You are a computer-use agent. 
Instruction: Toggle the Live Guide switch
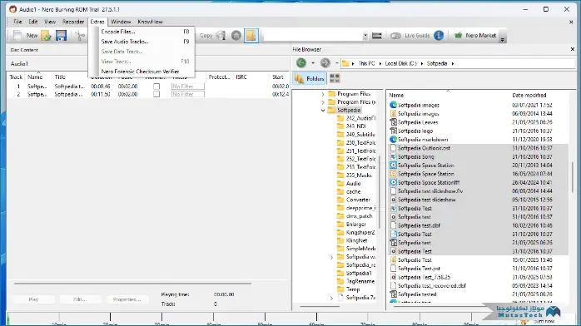pos(395,36)
